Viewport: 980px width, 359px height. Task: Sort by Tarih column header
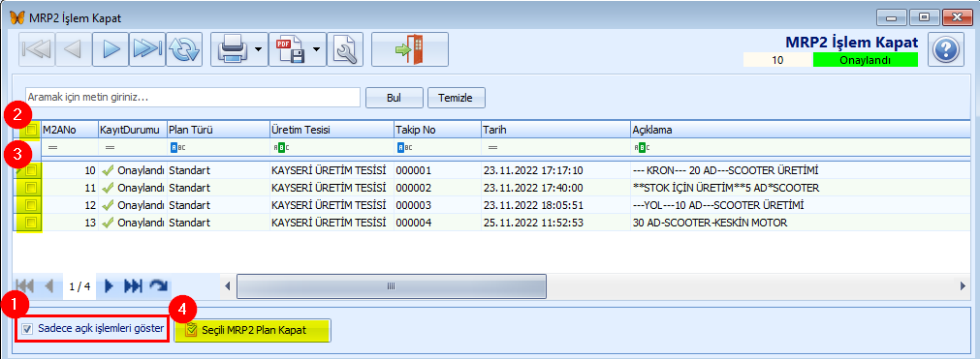[555, 130]
